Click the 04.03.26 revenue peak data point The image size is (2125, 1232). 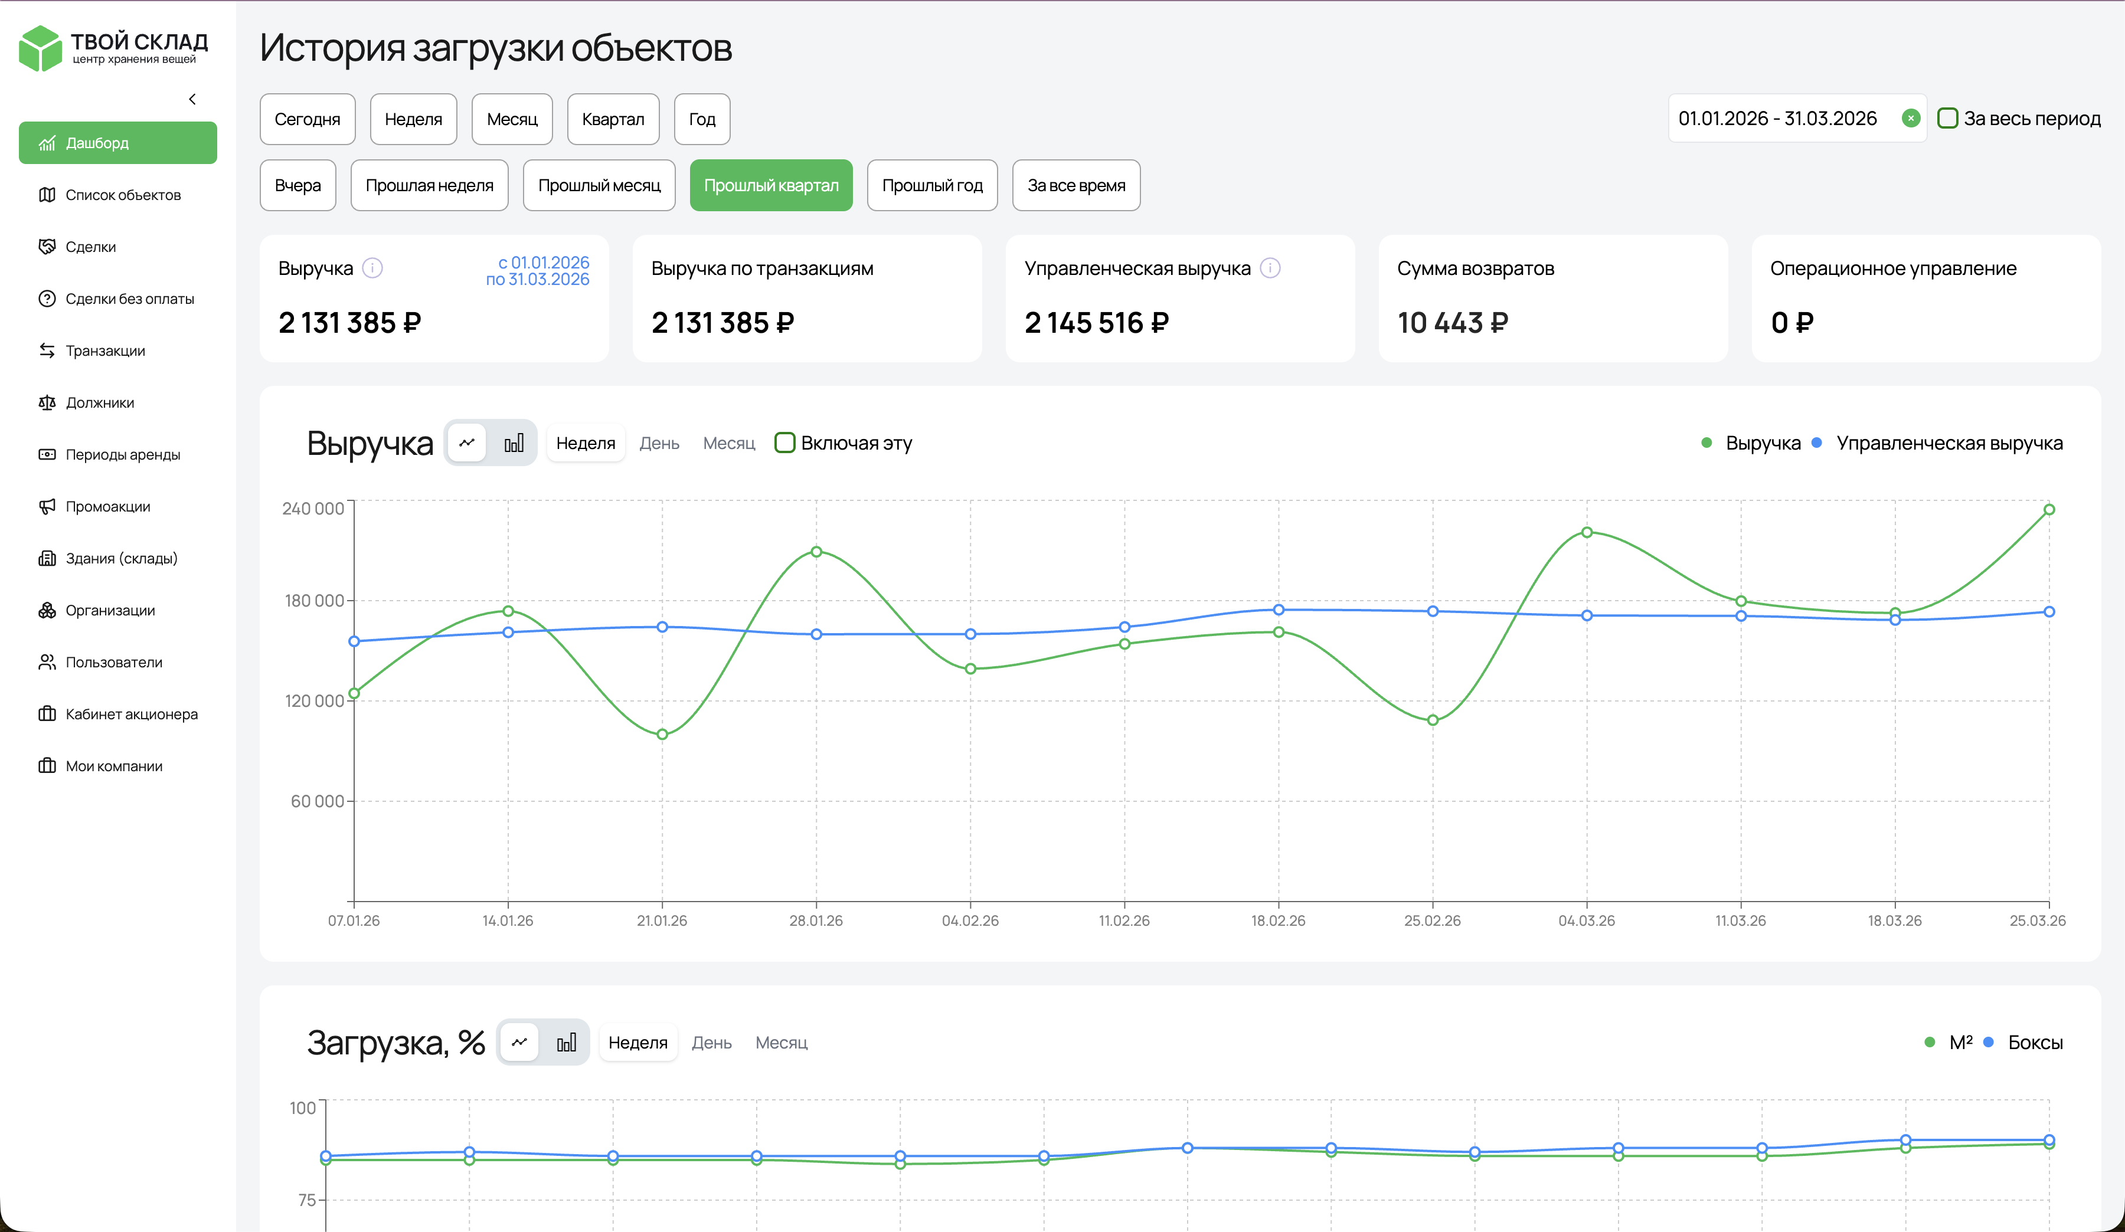point(1587,533)
